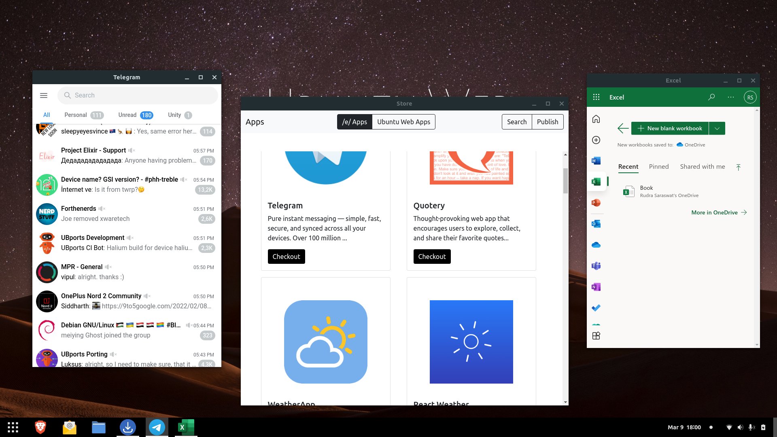Open the Files manager in taskbar
The image size is (777, 437).
click(x=99, y=427)
